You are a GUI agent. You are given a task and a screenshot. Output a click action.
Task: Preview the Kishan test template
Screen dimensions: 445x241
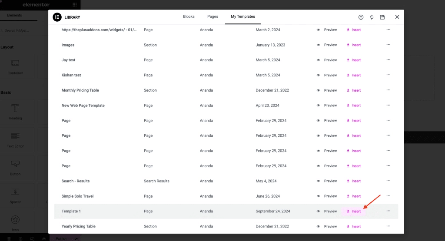(x=327, y=75)
